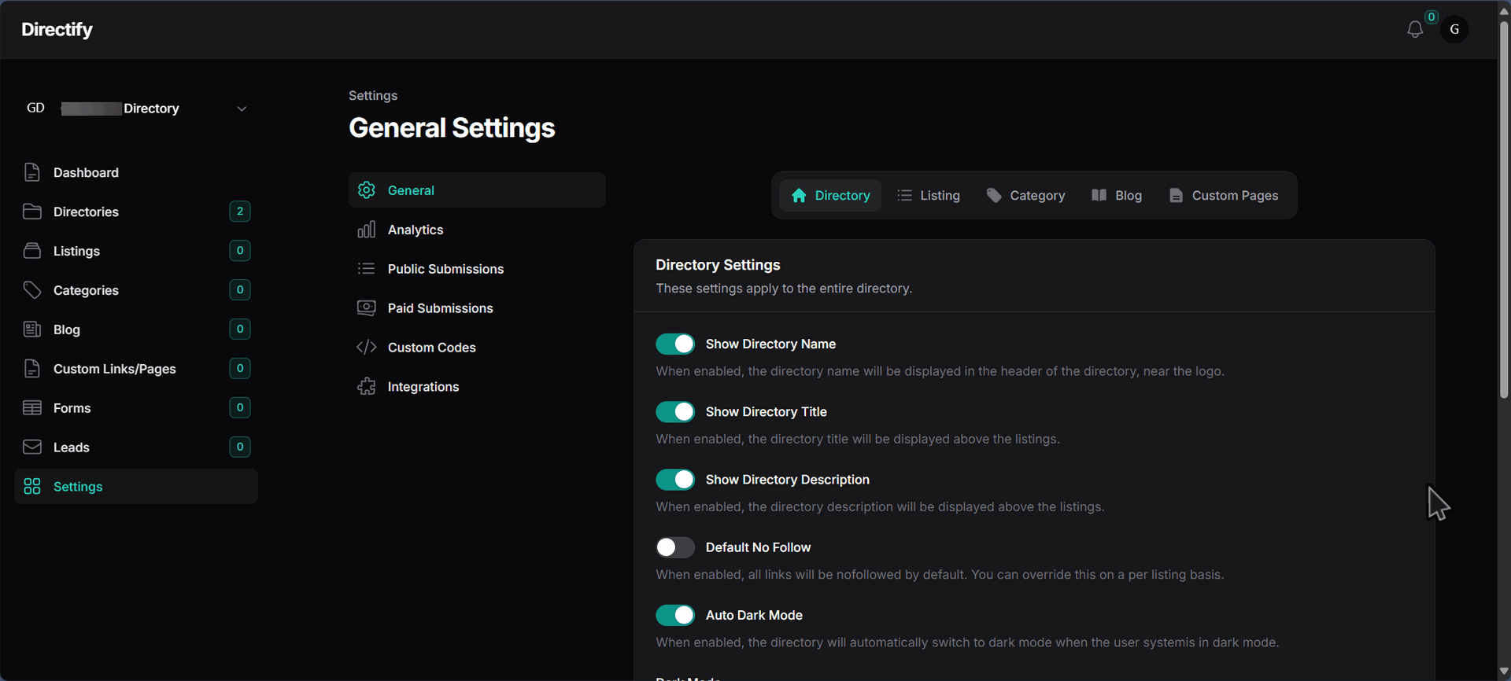Open Public Submissions settings
The image size is (1511, 681).
tap(445, 269)
